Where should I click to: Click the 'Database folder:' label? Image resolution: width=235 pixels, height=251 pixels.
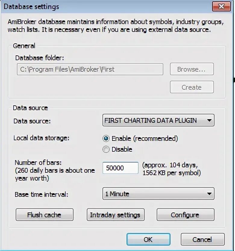pos(39,58)
